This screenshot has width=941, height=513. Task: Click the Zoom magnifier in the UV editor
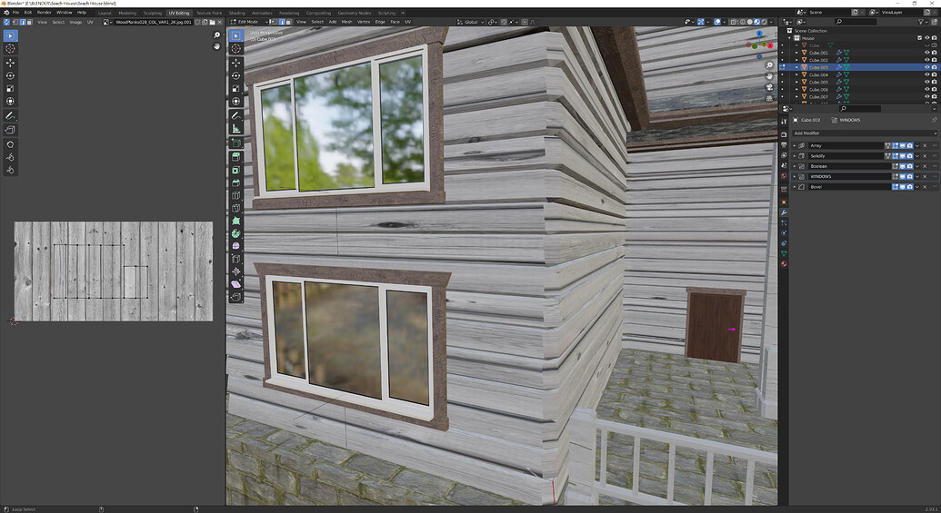(x=216, y=36)
